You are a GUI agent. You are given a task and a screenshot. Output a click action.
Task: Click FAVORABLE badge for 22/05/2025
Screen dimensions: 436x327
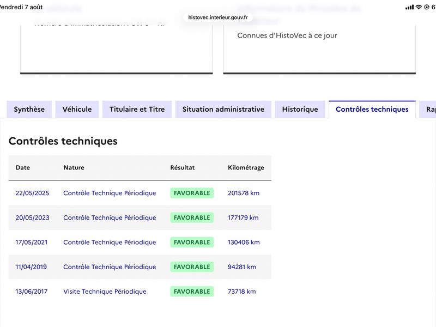tap(192, 193)
